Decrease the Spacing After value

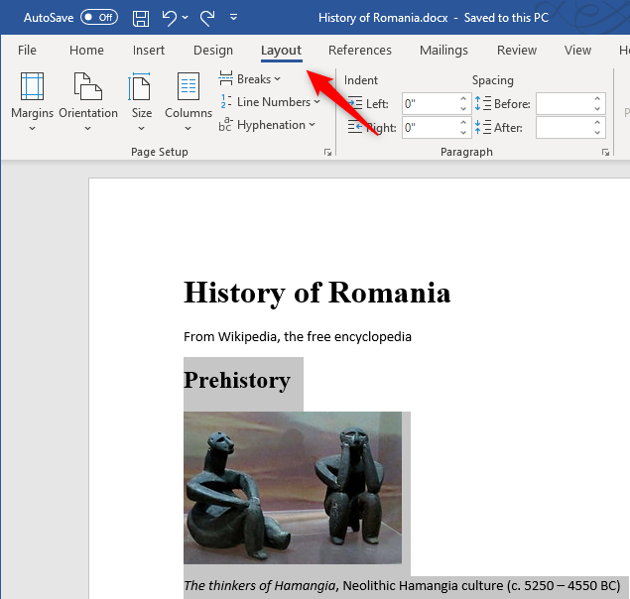(x=597, y=133)
